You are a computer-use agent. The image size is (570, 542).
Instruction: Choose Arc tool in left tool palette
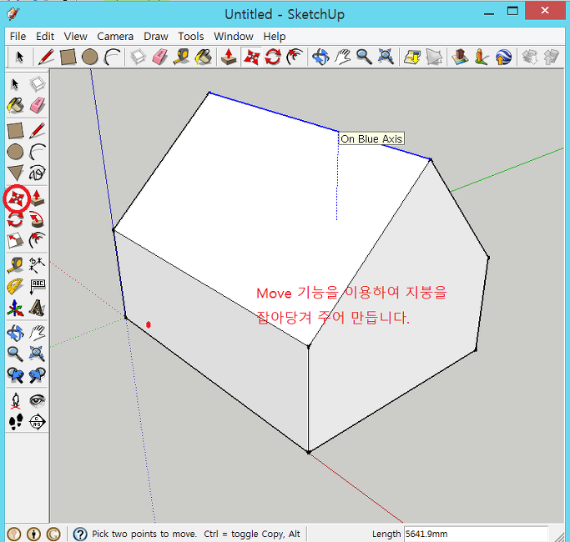pos(37,152)
